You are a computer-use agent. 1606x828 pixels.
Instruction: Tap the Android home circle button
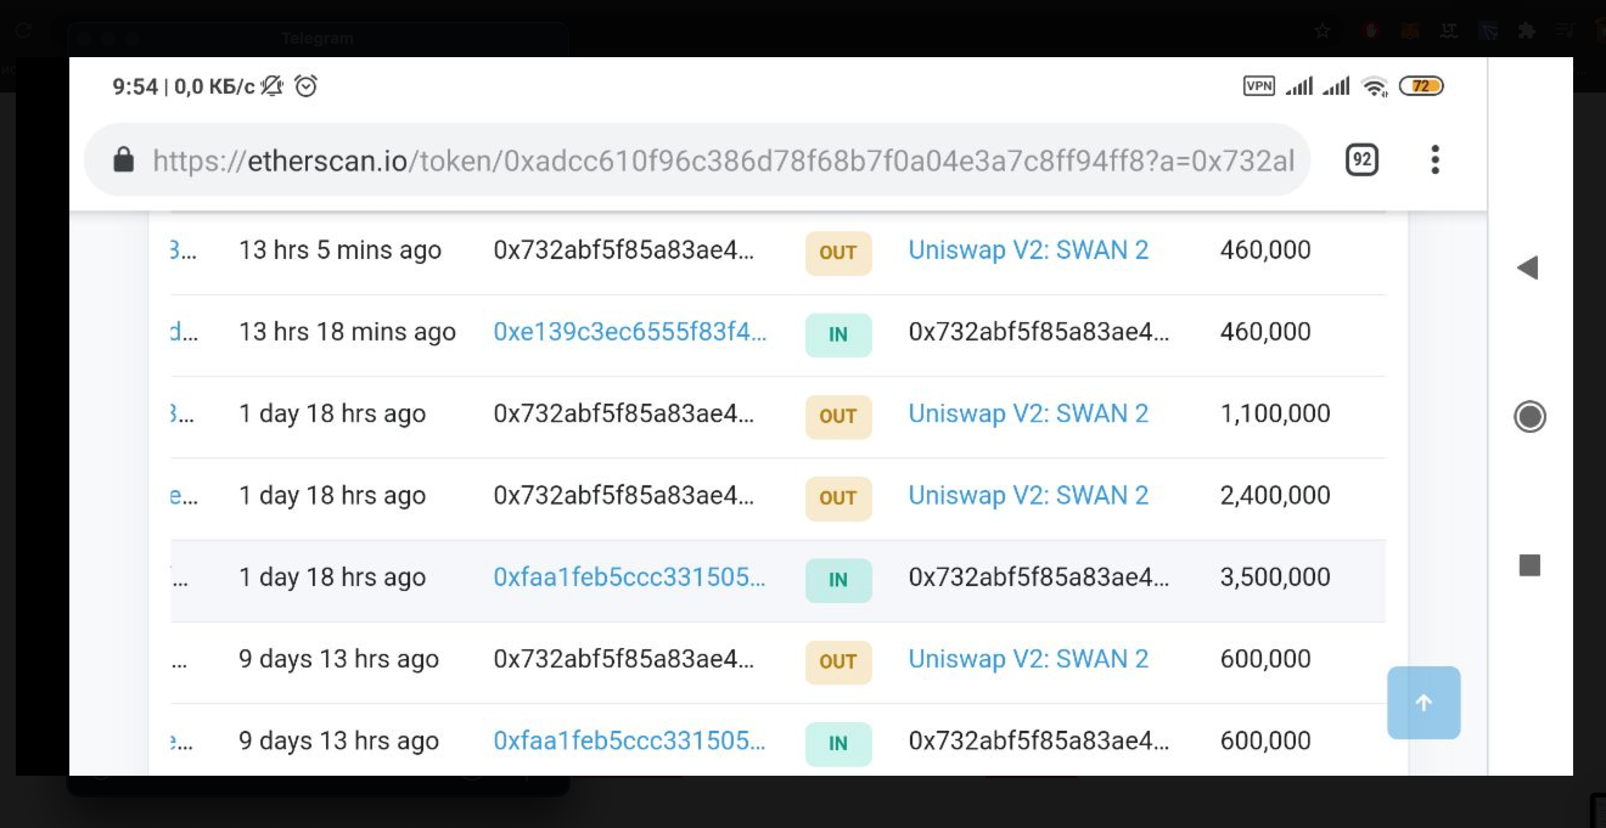click(x=1529, y=417)
